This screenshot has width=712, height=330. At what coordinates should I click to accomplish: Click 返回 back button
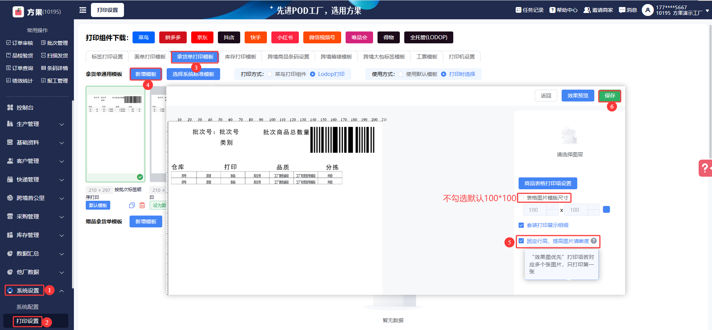click(x=546, y=96)
